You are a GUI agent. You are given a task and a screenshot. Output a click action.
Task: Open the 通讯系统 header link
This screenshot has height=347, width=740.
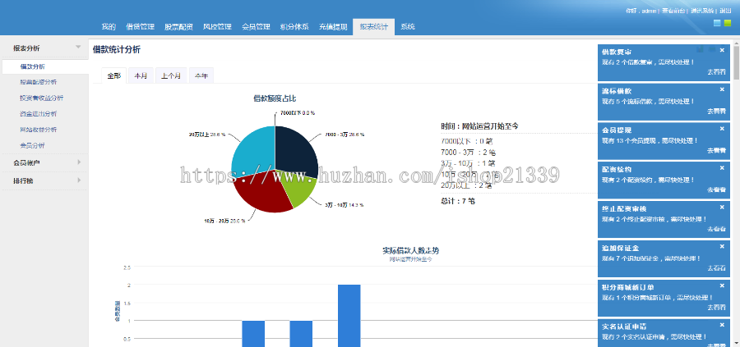coord(703,11)
